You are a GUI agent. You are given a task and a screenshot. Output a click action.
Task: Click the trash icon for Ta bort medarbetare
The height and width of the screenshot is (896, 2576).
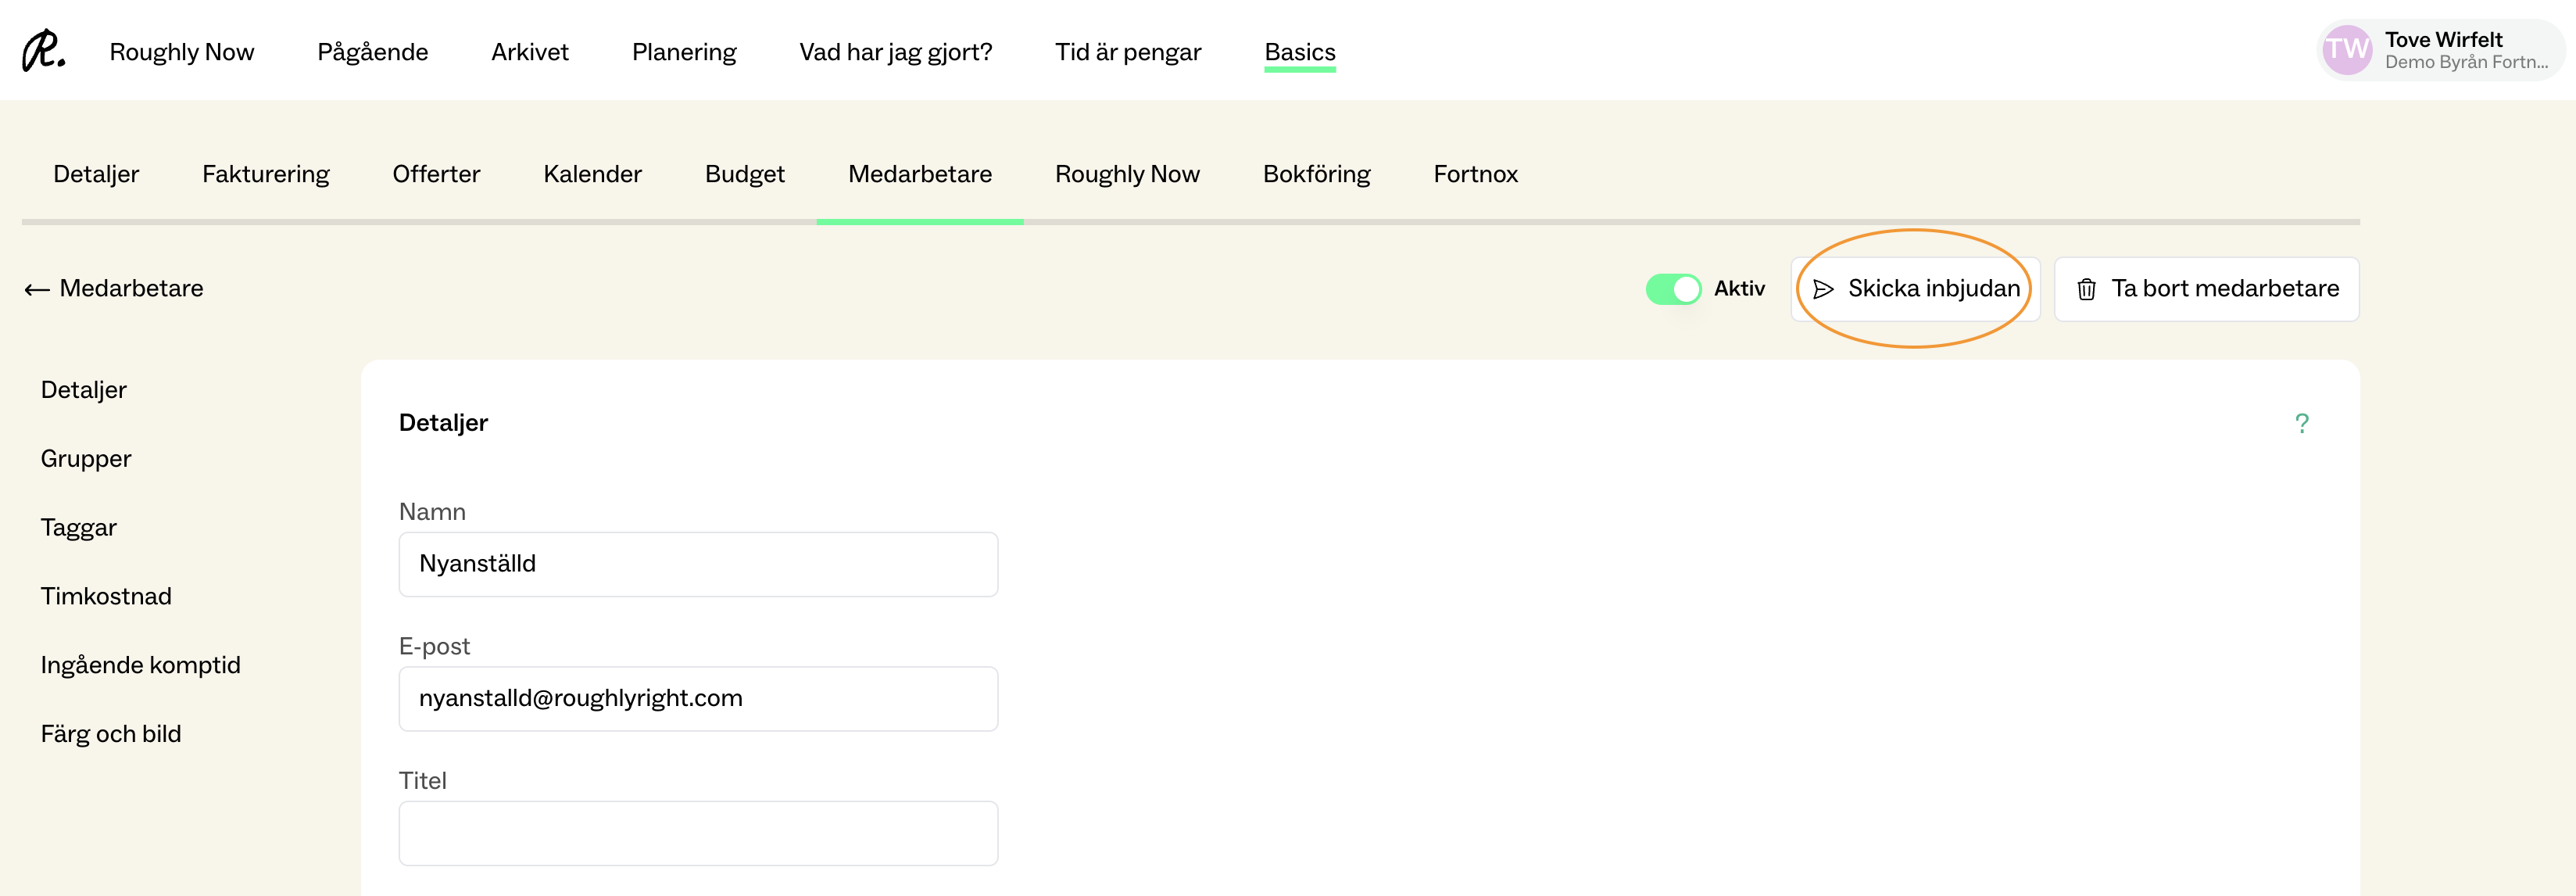click(x=2086, y=289)
